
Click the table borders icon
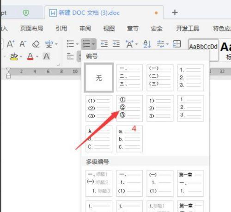(x=176, y=44)
